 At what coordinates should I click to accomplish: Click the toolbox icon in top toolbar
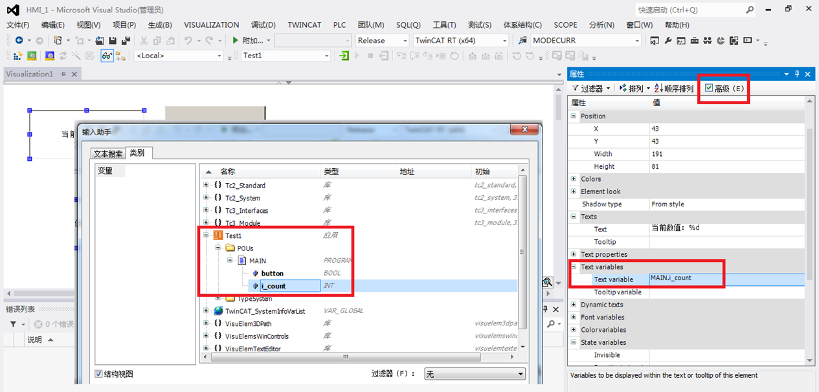694,40
